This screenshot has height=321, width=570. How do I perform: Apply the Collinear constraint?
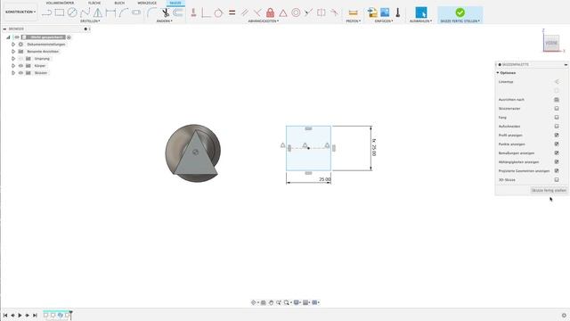[309, 12]
